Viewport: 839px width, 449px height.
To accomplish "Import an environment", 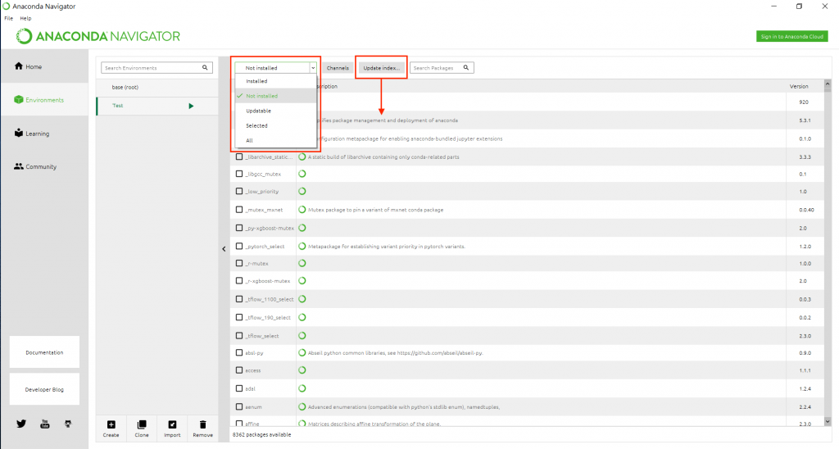I will 172,429.
